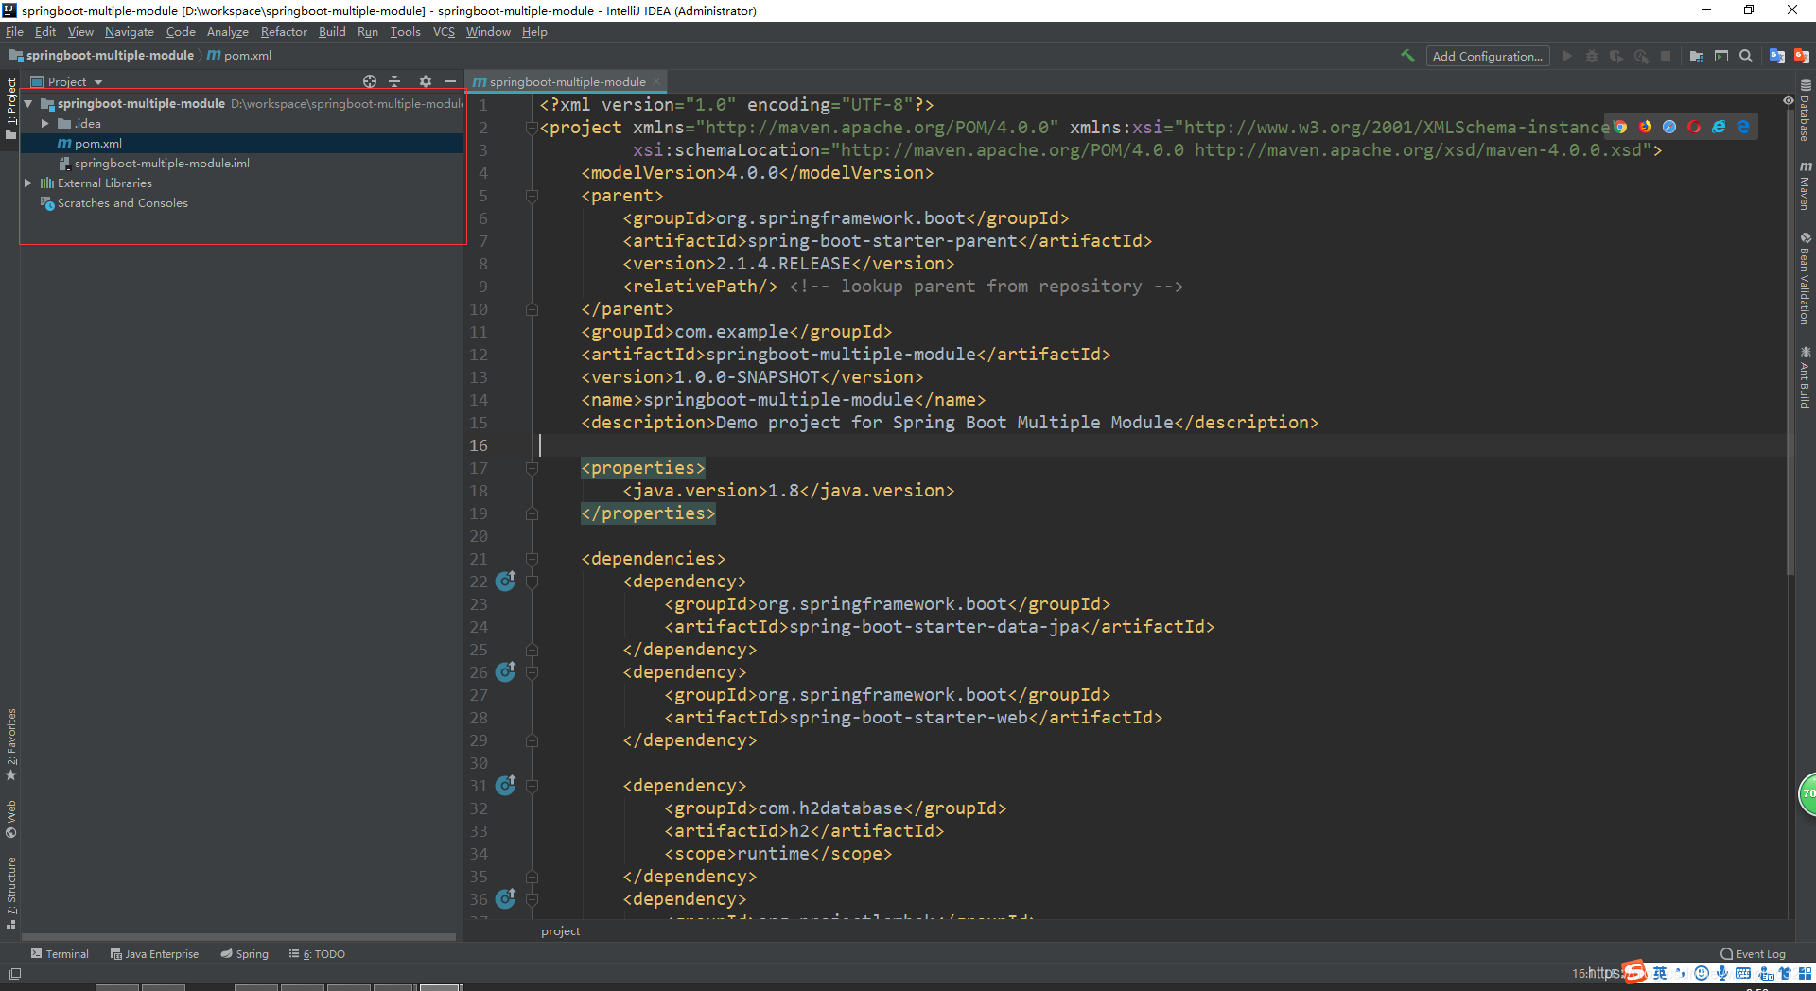Expand the .idea folder
Viewport: 1816px width, 991px height.
pos(44,123)
